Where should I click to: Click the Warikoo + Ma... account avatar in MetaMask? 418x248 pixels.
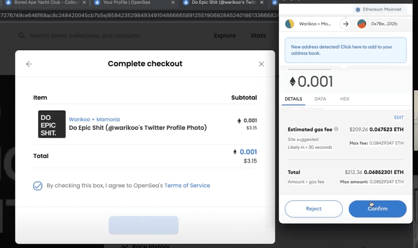coord(290,24)
